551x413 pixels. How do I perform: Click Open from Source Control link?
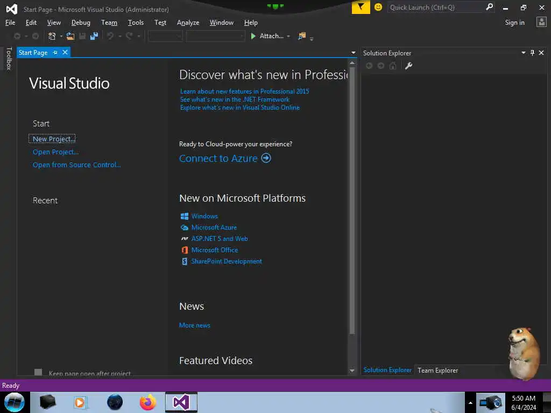coord(76,165)
